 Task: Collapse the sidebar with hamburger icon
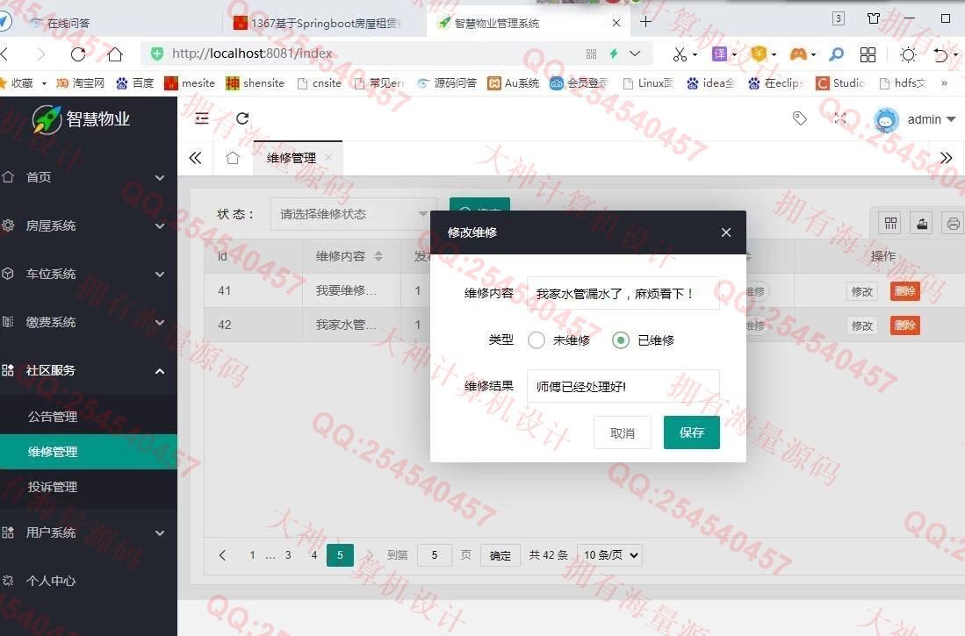coord(202,118)
